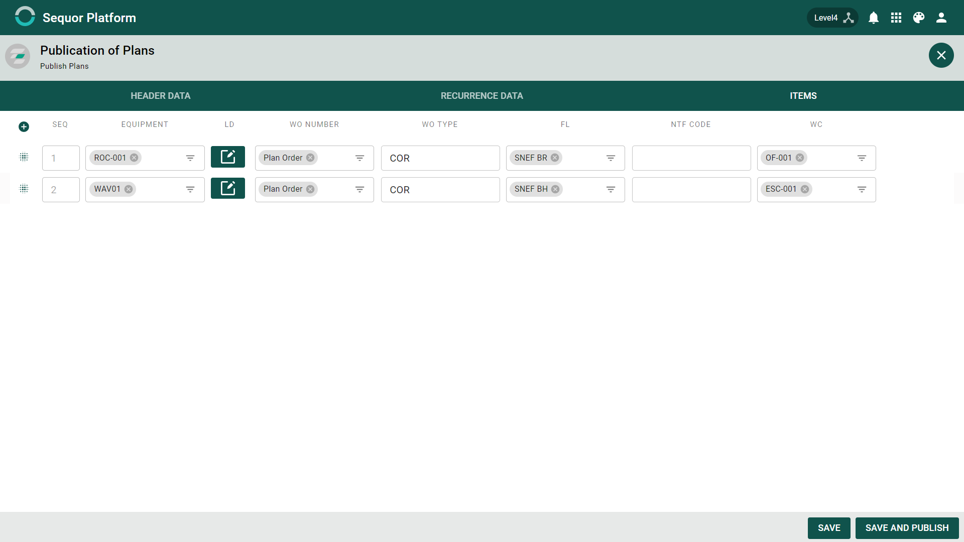This screenshot has width=964, height=542.
Task: Remove the ESC-001 work center chip
Action: click(805, 189)
